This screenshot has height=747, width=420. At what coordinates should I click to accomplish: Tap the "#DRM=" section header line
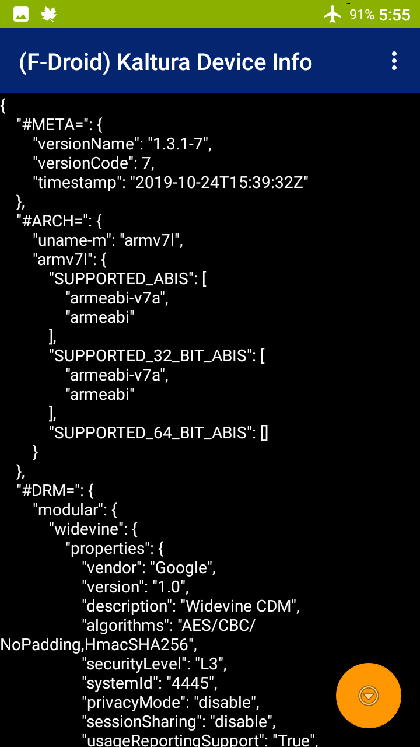click(58, 490)
